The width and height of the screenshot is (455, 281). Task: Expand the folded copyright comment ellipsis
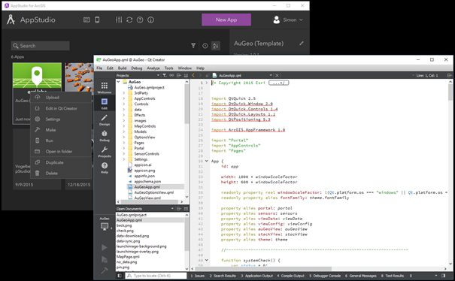click(278, 83)
